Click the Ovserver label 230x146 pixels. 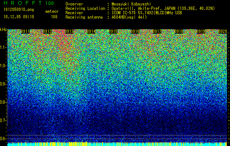tap(74, 4)
